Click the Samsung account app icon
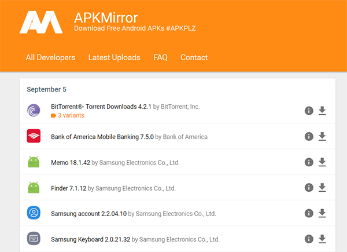Viewport: 347px width, 252px height. (34, 213)
